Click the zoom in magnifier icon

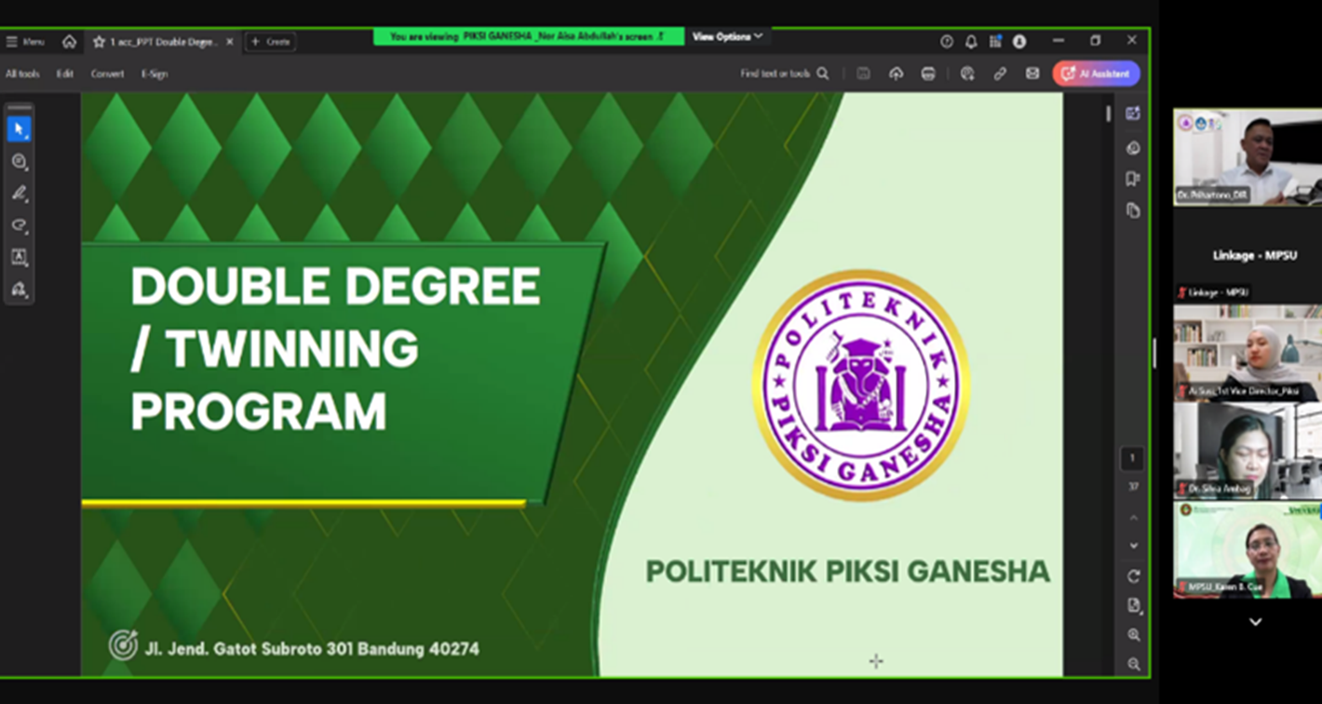click(x=1133, y=635)
